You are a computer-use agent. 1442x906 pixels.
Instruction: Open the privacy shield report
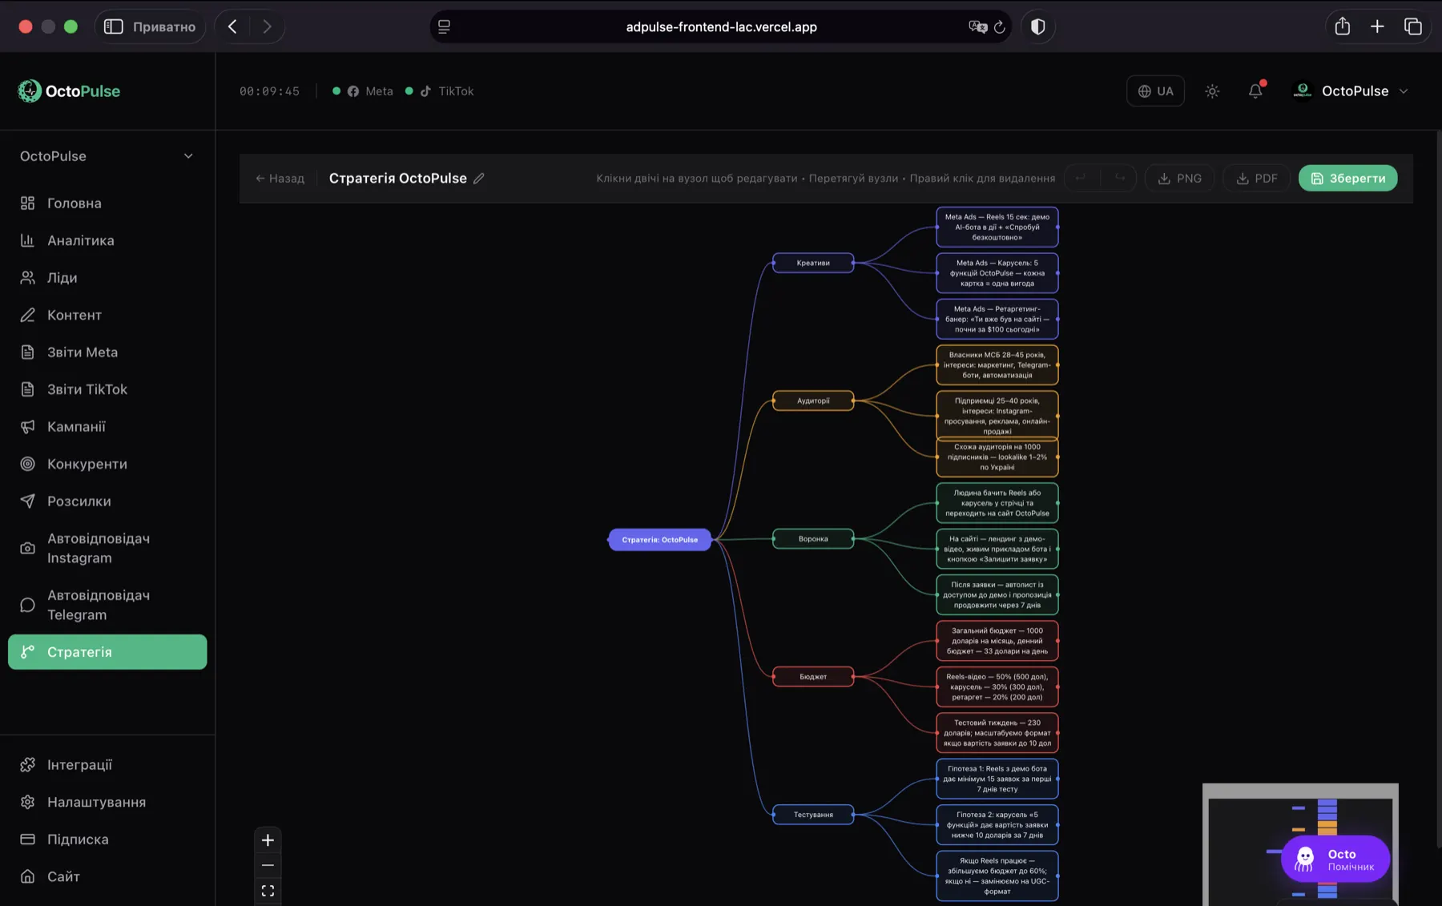tap(1037, 26)
